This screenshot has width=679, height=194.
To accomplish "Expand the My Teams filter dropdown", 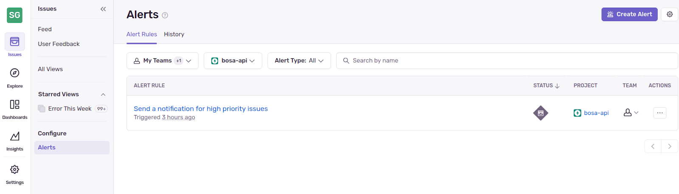I will point(163,61).
